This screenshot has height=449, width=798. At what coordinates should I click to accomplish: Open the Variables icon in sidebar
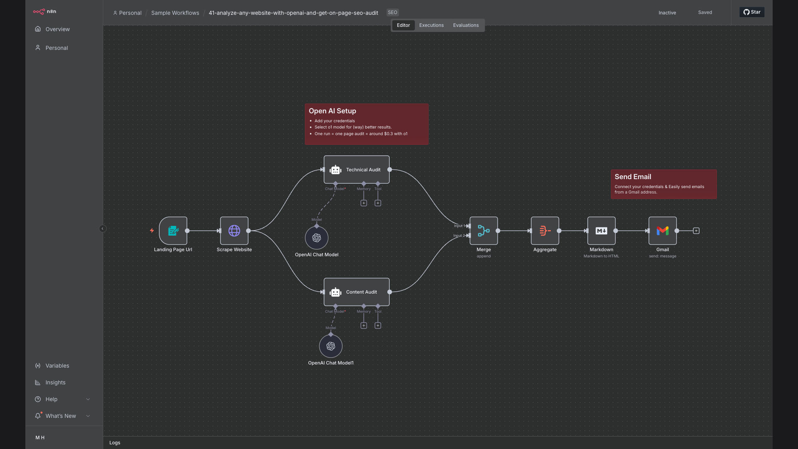(38, 366)
